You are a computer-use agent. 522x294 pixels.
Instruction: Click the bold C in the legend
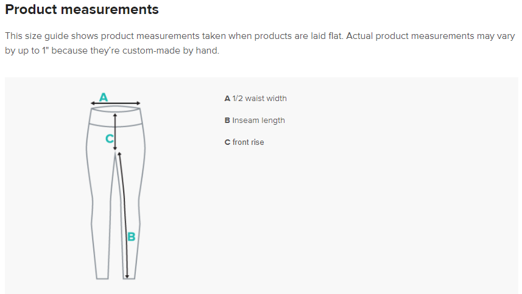click(x=227, y=142)
